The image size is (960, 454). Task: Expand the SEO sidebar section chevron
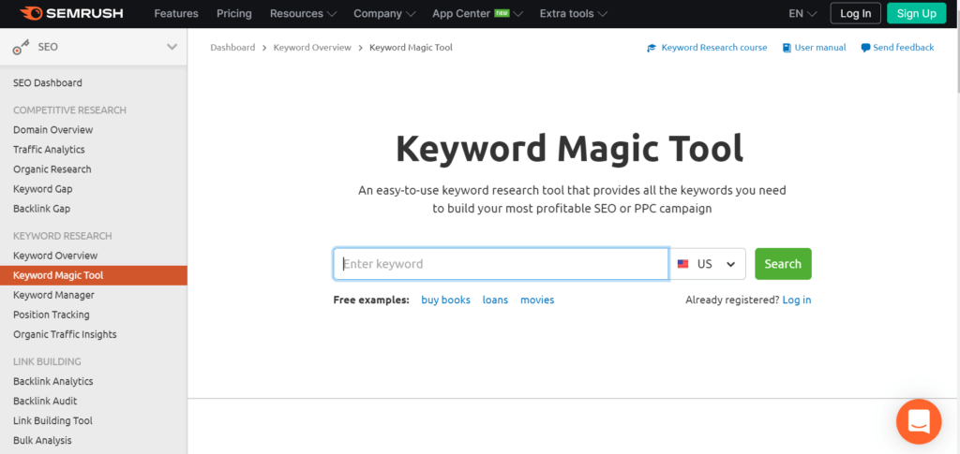[x=172, y=47]
